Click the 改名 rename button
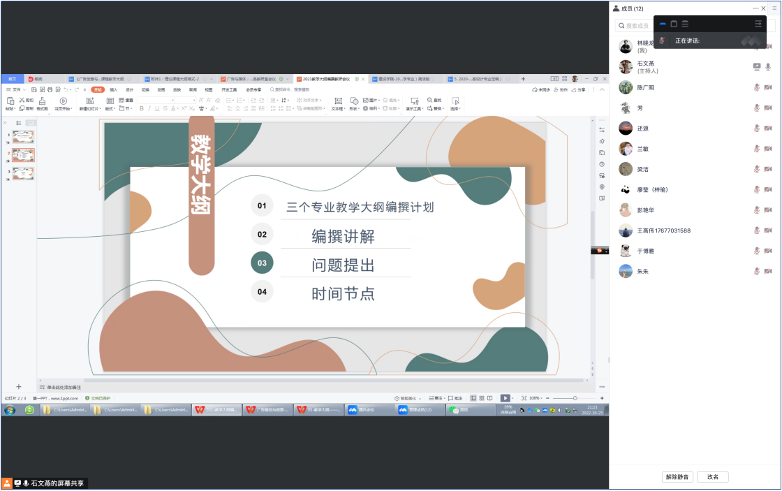Screen dimensions: 782x491 pos(713,477)
